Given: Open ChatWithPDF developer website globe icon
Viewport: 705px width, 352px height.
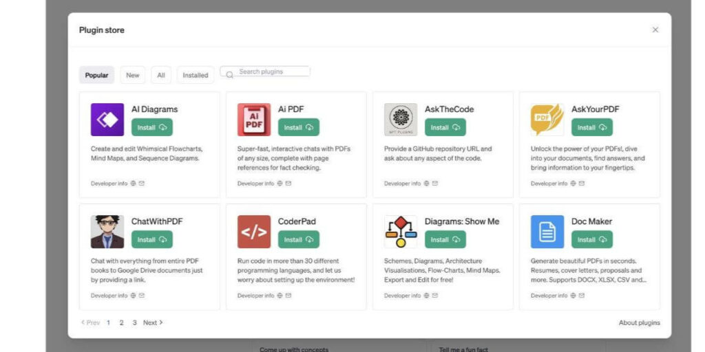Looking at the screenshot, I should coord(133,296).
